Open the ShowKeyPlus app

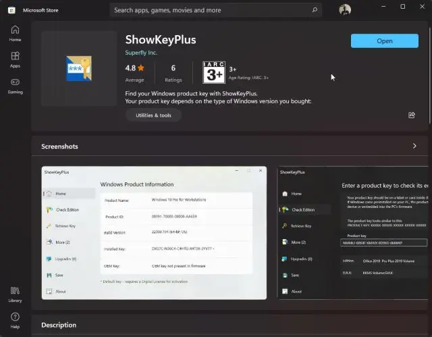pyautogui.click(x=384, y=41)
